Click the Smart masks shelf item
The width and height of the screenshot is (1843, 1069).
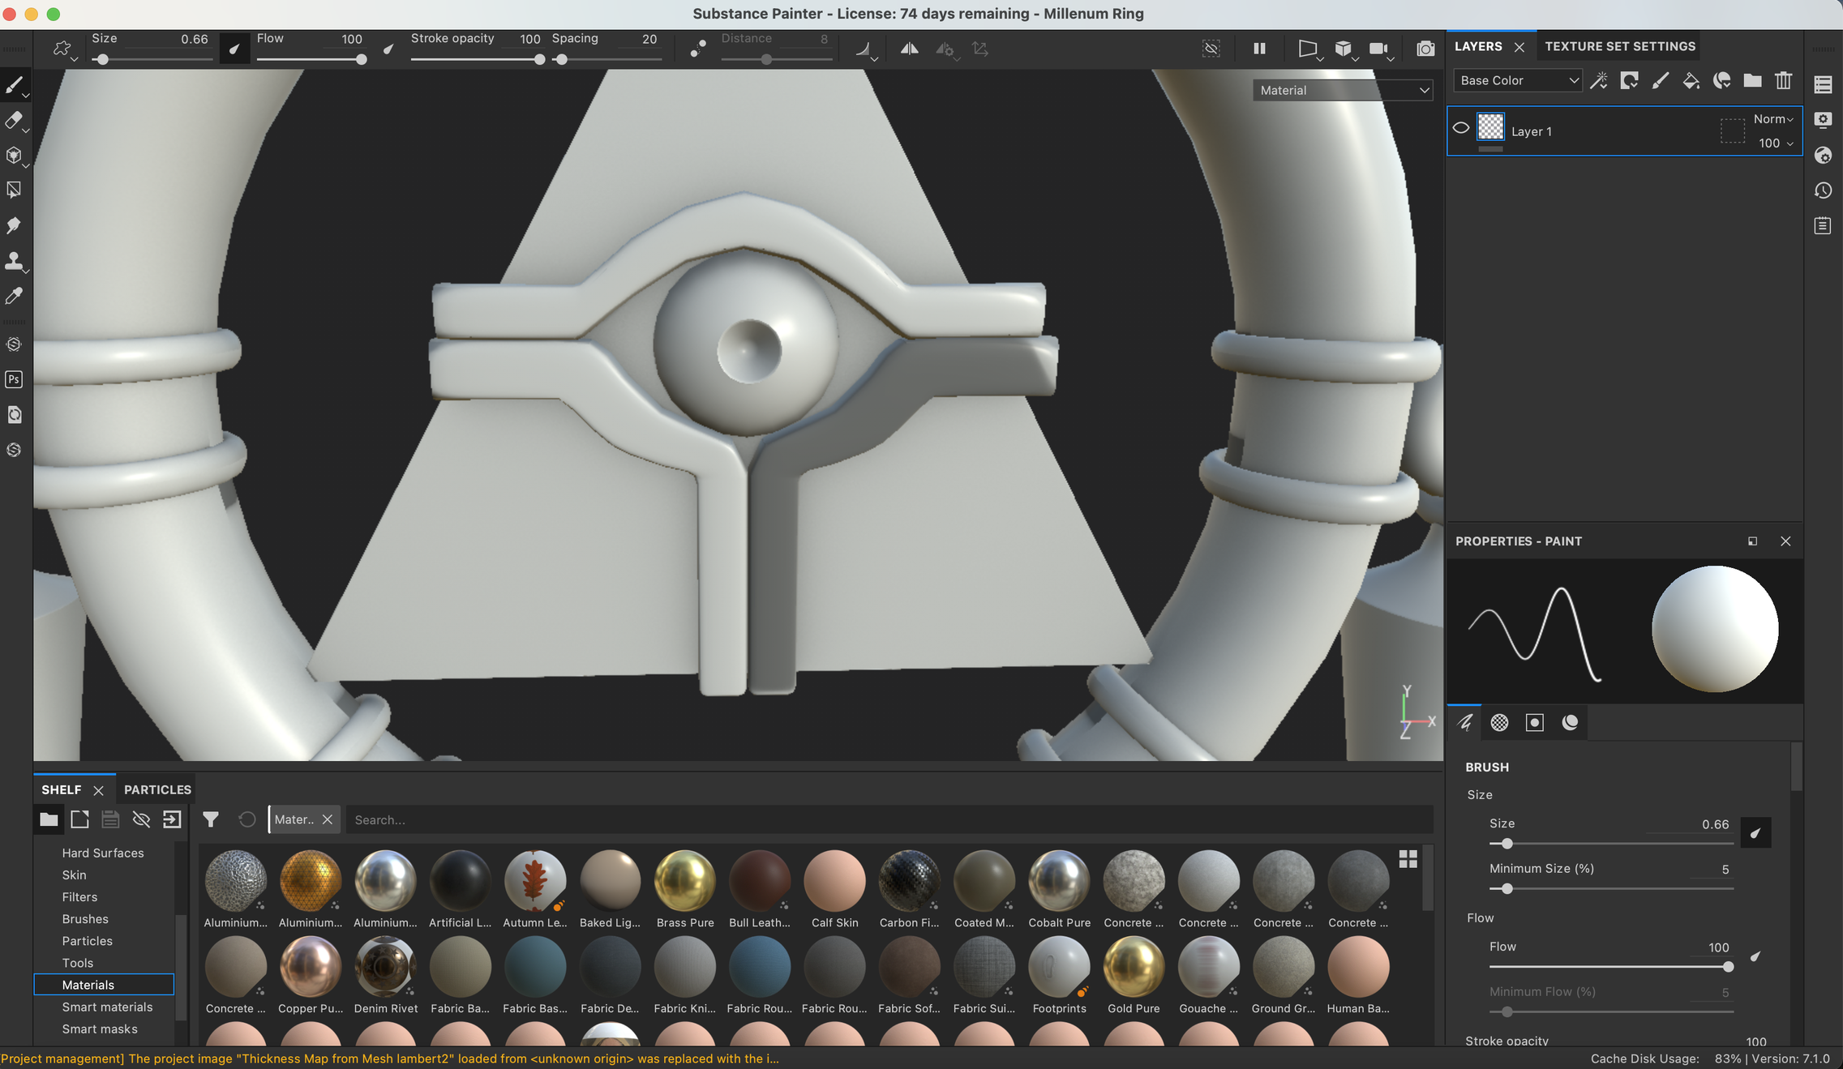(101, 1028)
